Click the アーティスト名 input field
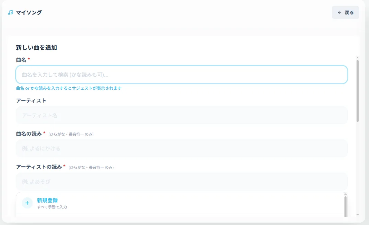369x225 pixels. pos(182,115)
